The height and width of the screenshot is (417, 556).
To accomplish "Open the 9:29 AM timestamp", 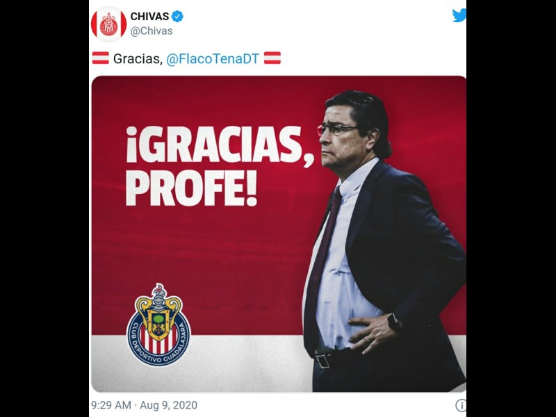I will (x=111, y=405).
